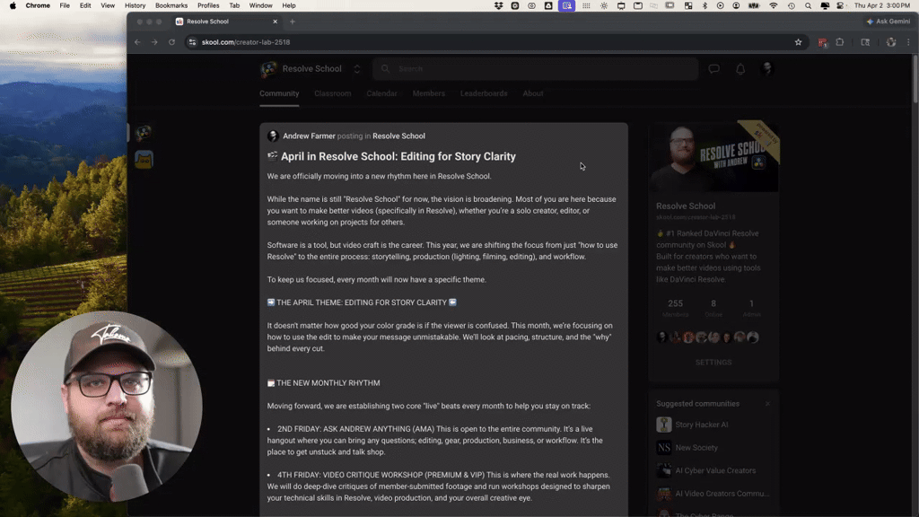
Task: Click the SETTINGS button
Action: tap(713, 362)
